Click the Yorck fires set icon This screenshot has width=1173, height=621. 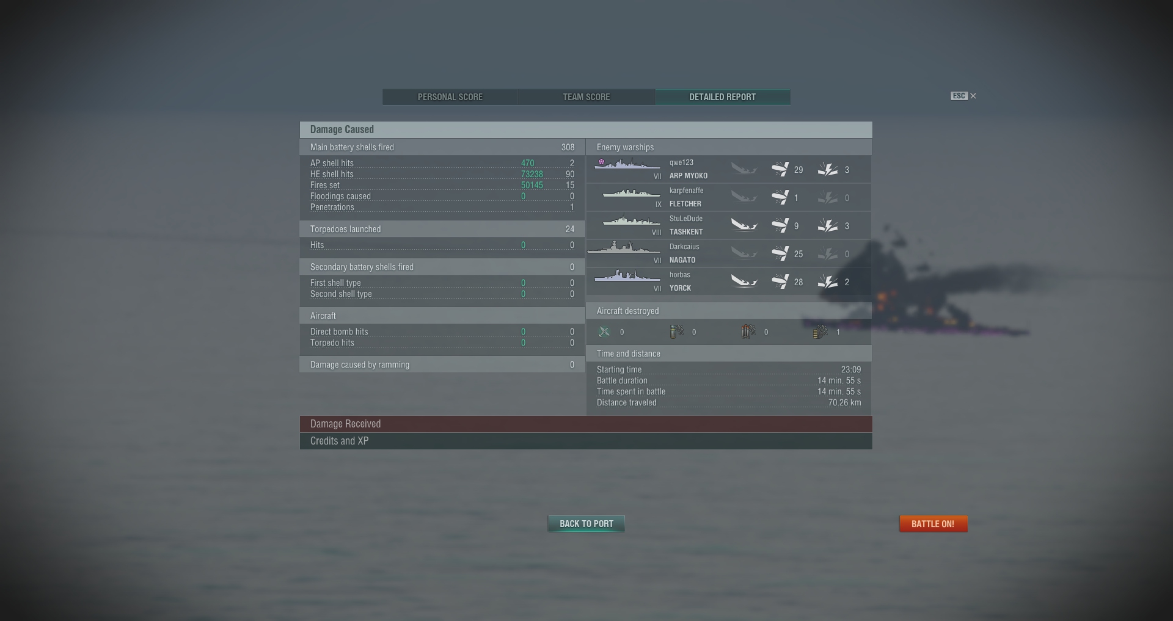(x=828, y=281)
